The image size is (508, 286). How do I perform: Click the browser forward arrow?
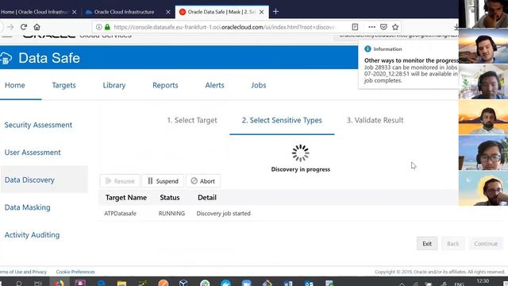coord(10,27)
